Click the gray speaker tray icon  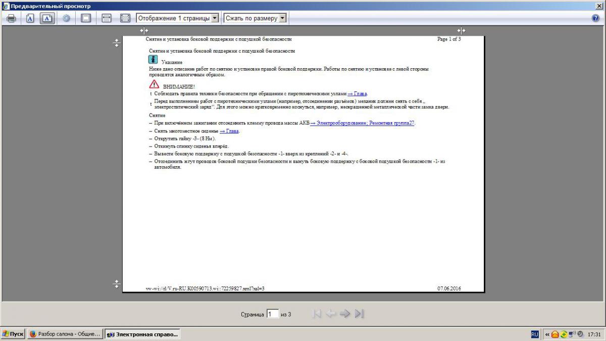(580, 334)
